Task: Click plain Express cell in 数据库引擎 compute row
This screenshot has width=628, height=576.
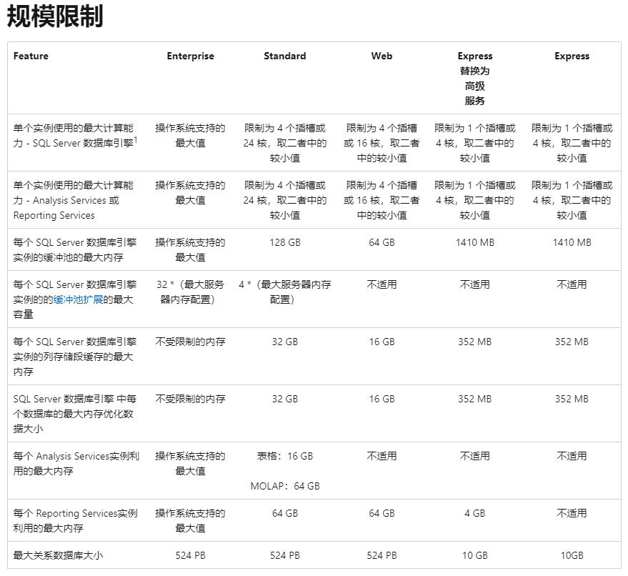Action: click(x=572, y=143)
